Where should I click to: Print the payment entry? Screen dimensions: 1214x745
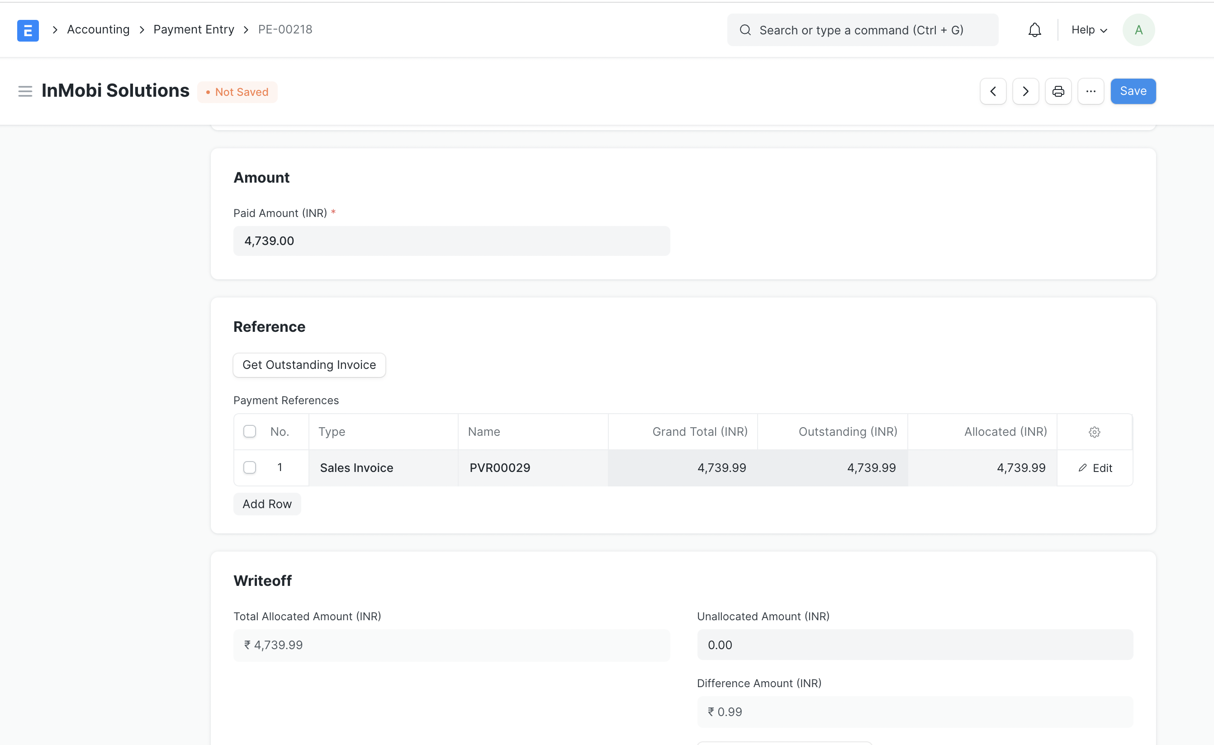coord(1058,91)
